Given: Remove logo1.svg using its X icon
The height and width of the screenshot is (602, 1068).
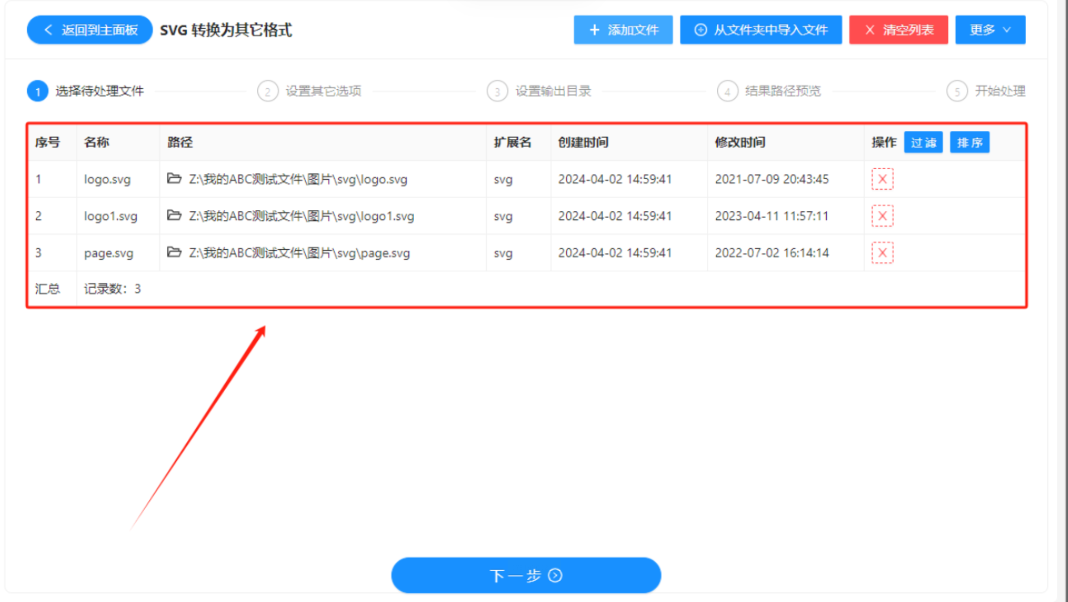Looking at the screenshot, I should tap(882, 216).
